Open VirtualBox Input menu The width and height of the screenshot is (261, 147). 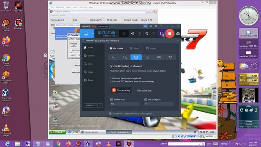coord(75,7)
